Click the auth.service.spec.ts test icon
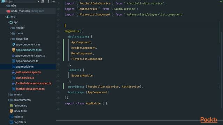Image resolution: width=223 pixels, height=125 pixels. click(x=14, y=72)
